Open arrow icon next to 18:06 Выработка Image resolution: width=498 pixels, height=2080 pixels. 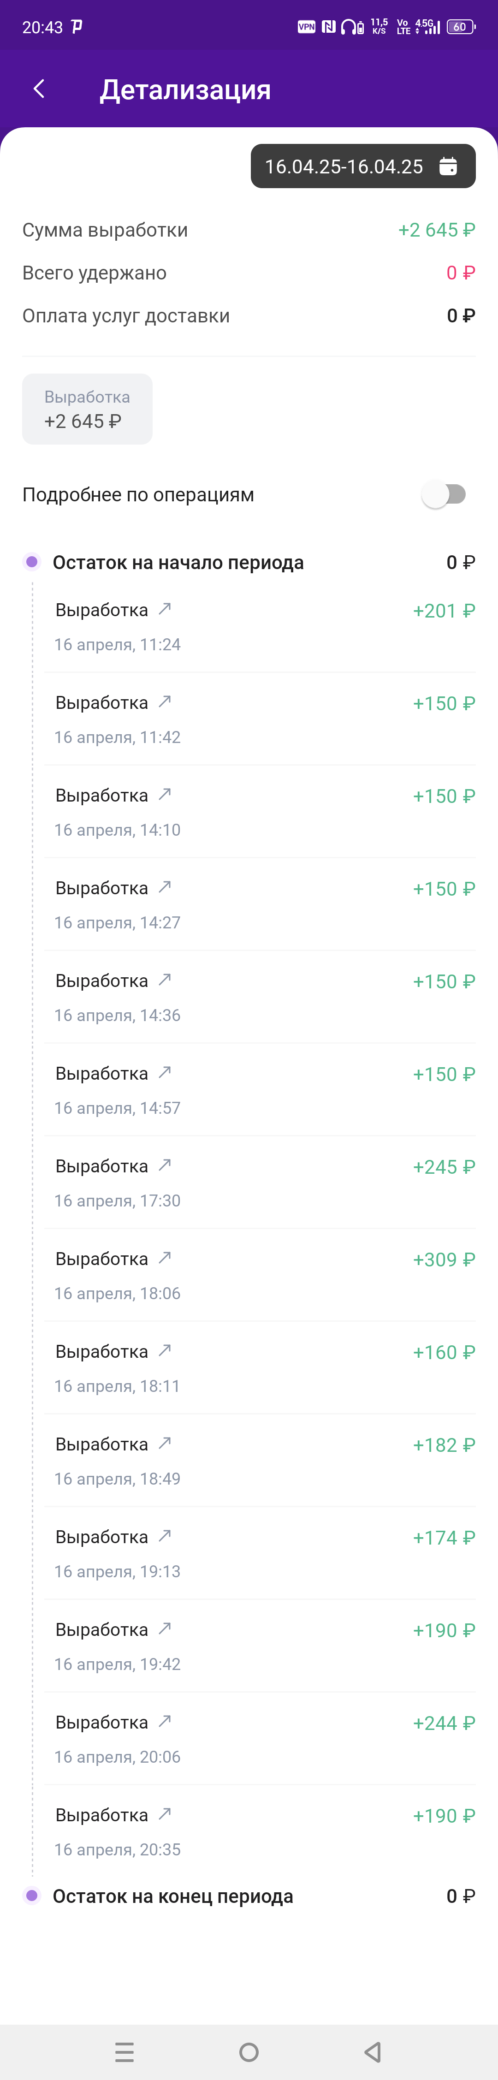click(165, 1258)
